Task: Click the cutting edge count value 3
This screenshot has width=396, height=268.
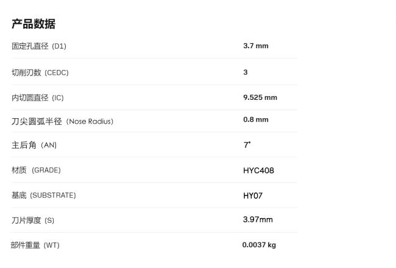Action: click(x=246, y=72)
